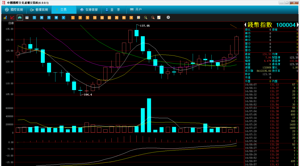Viewport: 300px width, 166px height.
Task: Zoom out with red magnifier icon
Action: coord(153,17)
